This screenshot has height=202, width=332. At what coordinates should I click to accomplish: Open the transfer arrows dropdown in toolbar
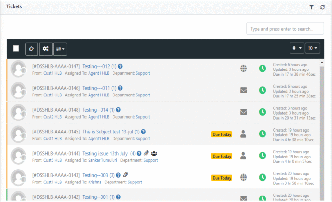tap(60, 49)
